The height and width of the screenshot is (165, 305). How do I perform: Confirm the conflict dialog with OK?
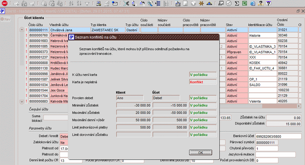tap(201, 152)
